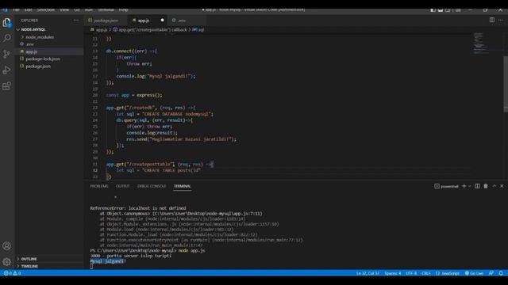Click the editor minimap preview
The width and height of the screenshot is (508, 285).
click(x=481, y=43)
